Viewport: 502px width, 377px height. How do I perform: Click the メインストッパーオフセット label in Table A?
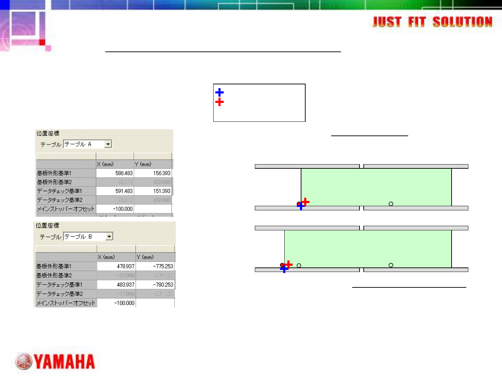click(x=66, y=209)
